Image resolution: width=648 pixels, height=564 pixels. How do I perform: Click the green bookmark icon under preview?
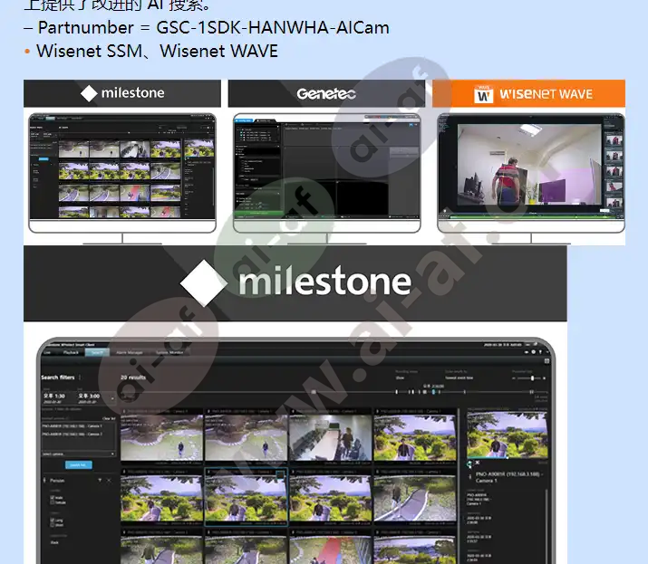pyautogui.click(x=469, y=464)
